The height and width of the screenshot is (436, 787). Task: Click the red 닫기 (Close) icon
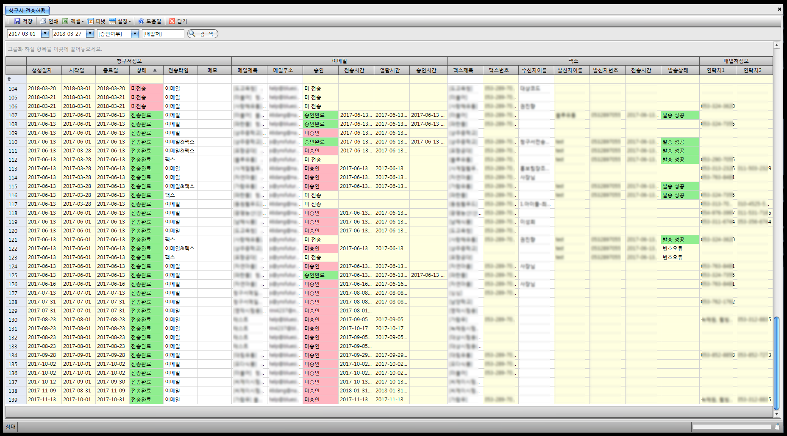tap(172, 21)
